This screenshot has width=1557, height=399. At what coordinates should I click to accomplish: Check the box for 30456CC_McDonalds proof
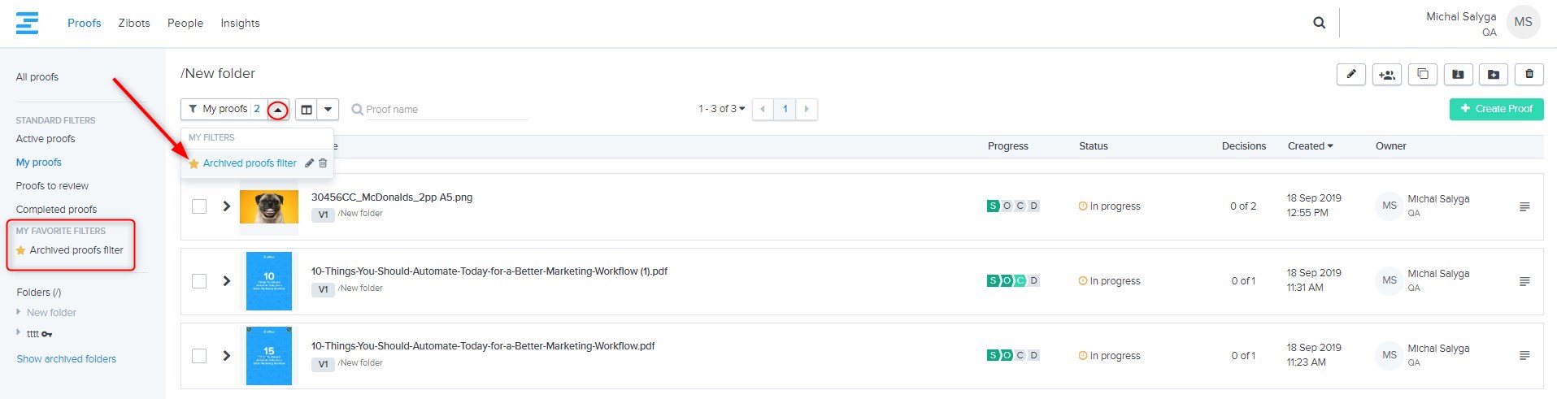point(199,206)
